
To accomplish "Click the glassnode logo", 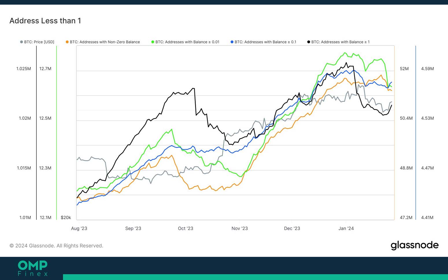I will tap(414, 245).
